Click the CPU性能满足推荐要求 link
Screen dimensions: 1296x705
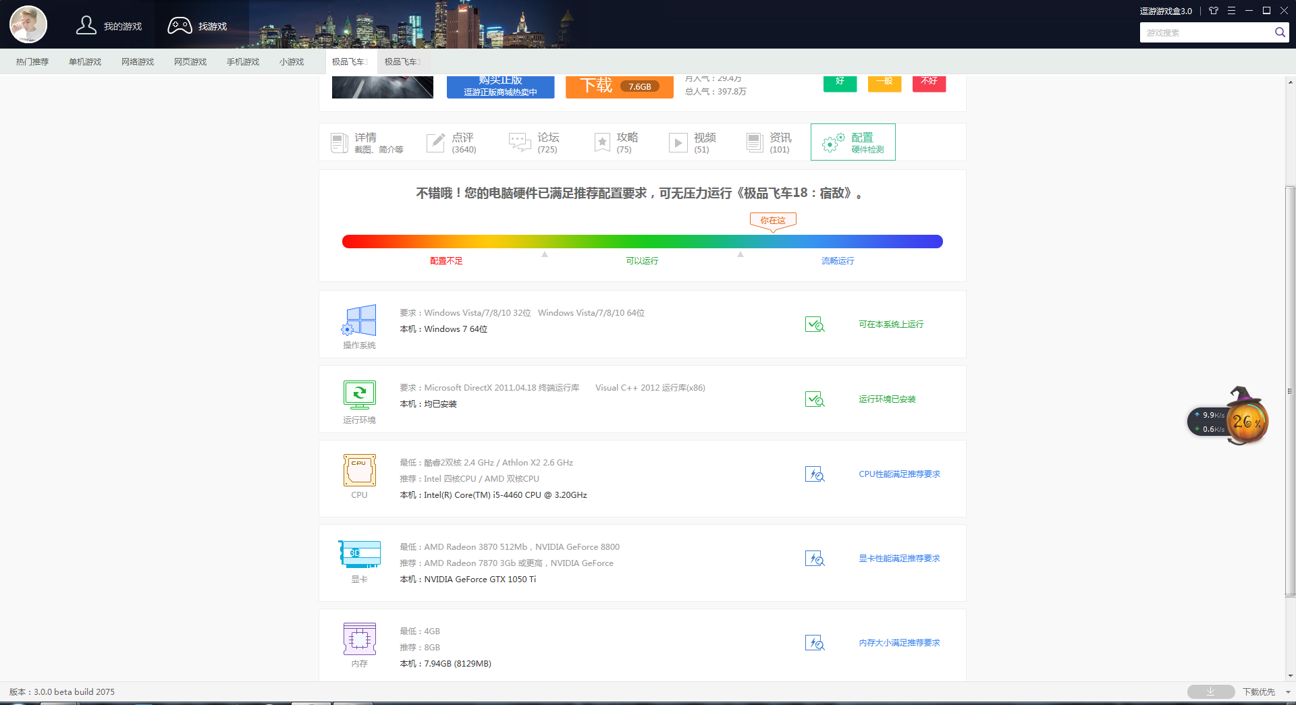pyautogui.click(x=899, y=474)
